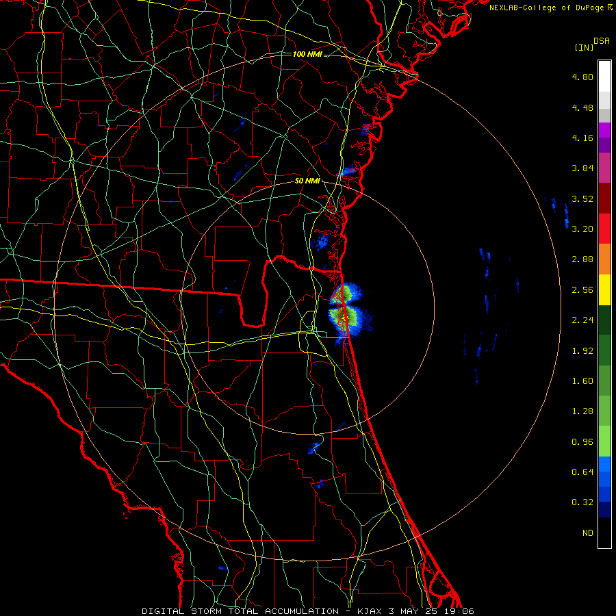Pick the darkest green swatch beside 2.24

point(604,320)
